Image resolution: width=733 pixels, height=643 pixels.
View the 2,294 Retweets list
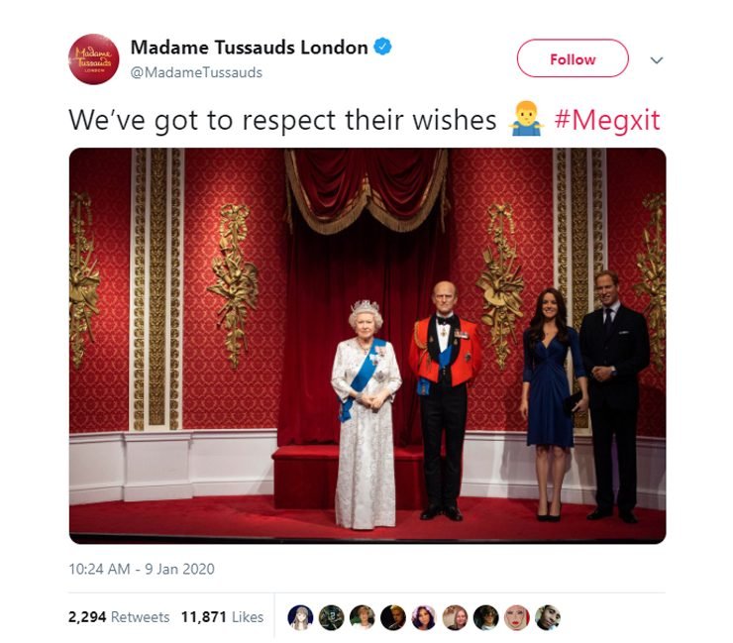(x=119, y=617)
